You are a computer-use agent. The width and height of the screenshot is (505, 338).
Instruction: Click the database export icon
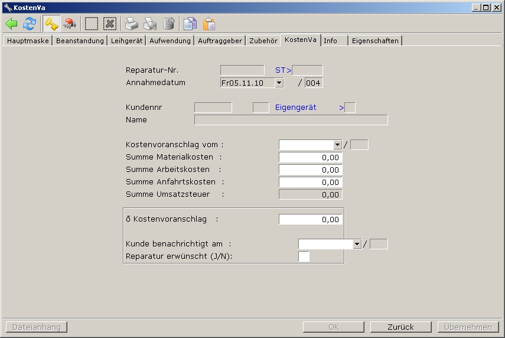tap(169, 24)
